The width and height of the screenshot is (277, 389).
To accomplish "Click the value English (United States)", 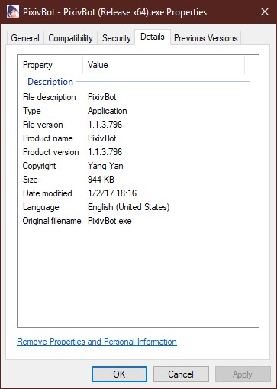I will (x=129, y=207).
